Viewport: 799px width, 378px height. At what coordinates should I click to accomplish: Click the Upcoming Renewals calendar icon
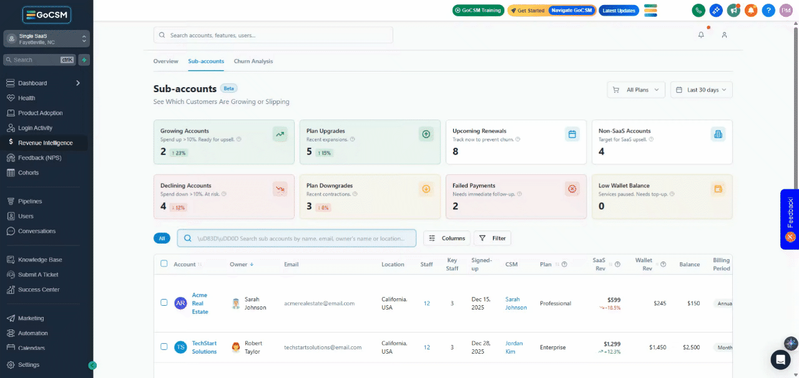571,134
